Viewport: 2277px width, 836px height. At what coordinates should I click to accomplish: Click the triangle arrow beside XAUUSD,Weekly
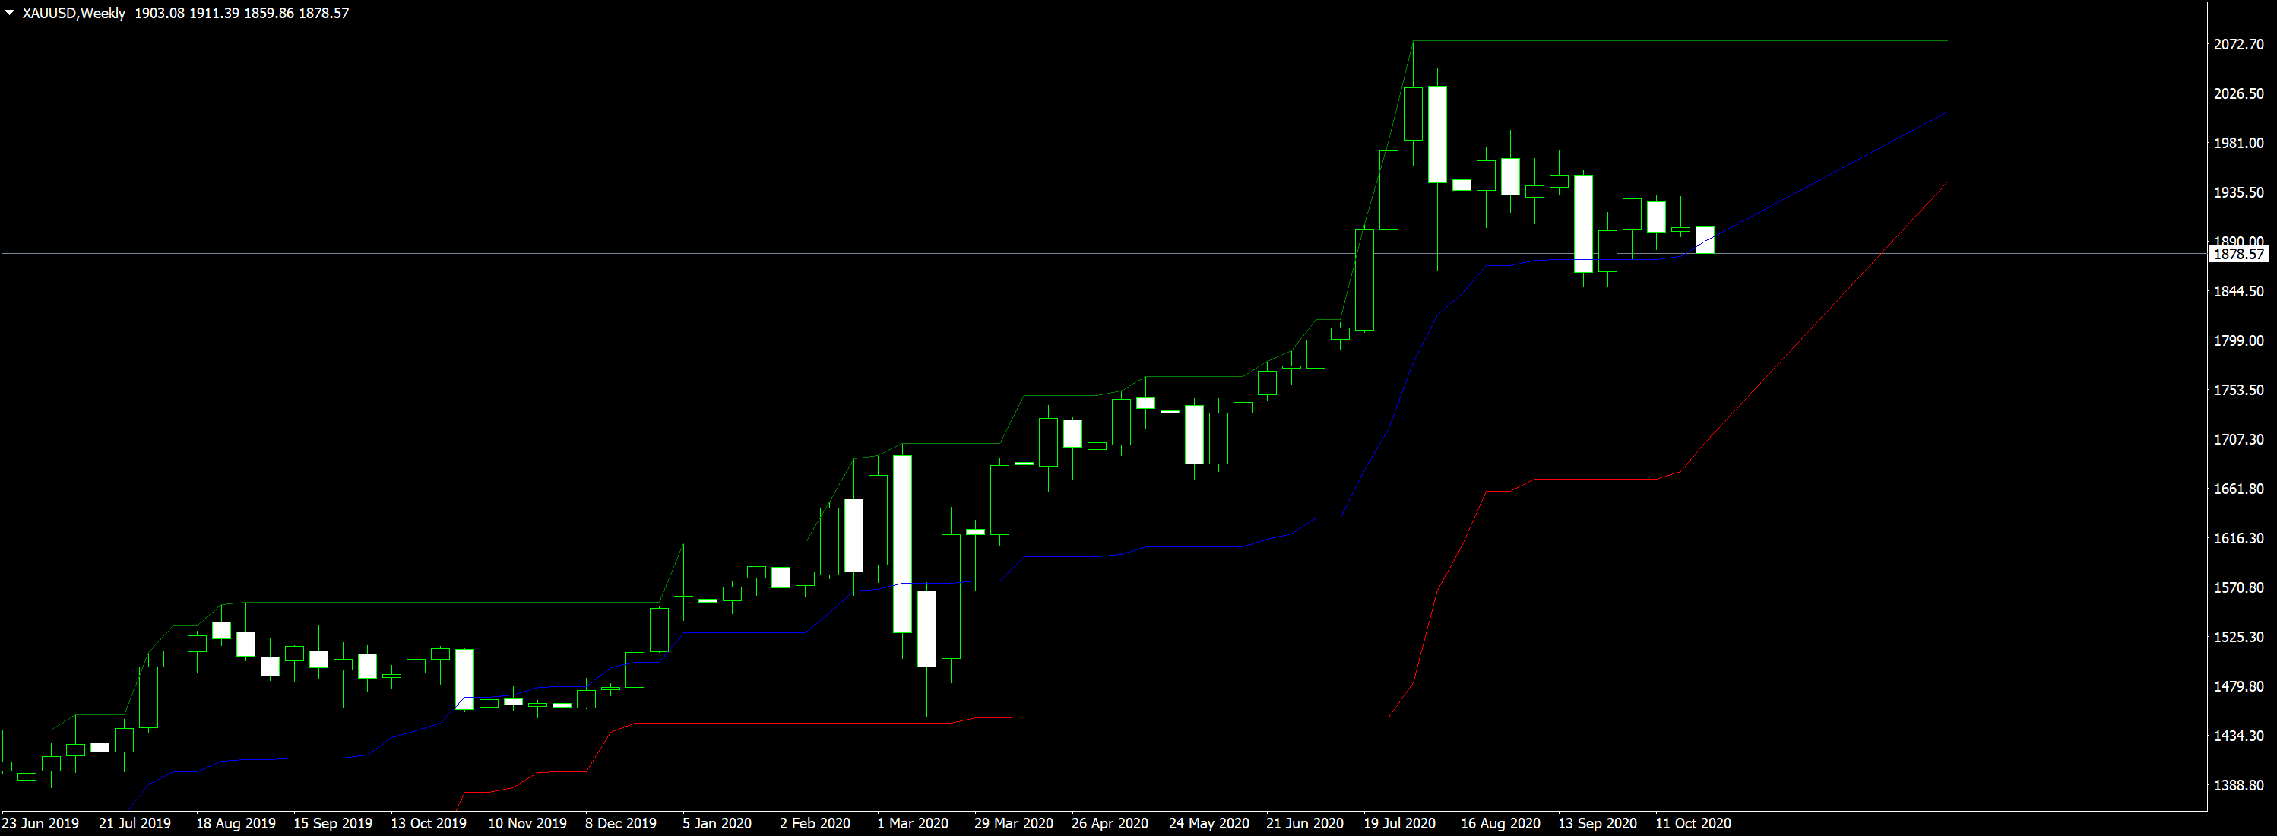point(10,13)
